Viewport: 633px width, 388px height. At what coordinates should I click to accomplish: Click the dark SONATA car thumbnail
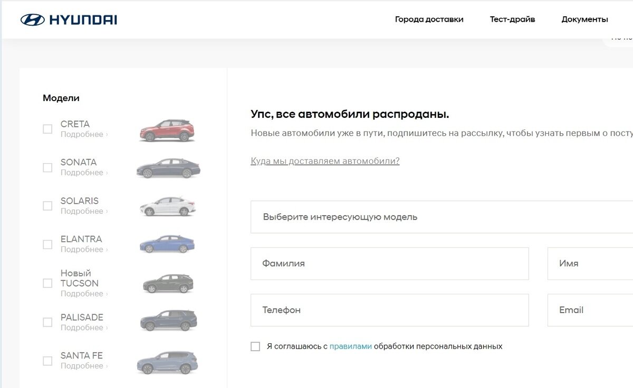(168, 168)
